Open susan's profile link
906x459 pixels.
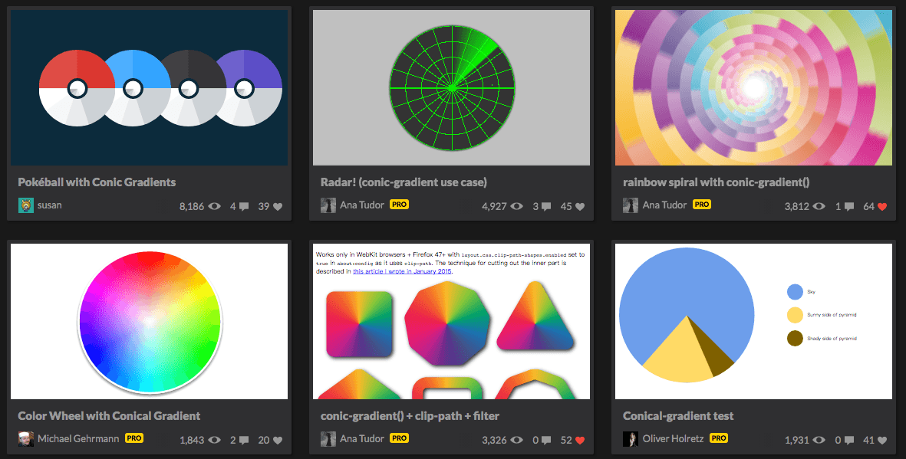click(50, 205)
